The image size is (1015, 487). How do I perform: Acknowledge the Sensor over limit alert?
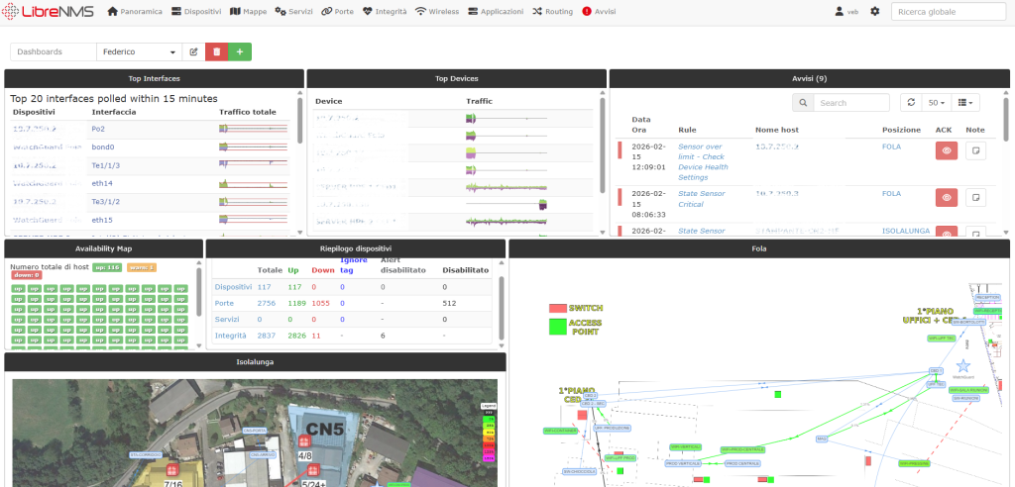pos(947,150)
